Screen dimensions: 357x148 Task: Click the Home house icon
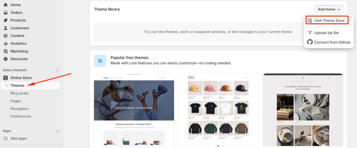6,5
